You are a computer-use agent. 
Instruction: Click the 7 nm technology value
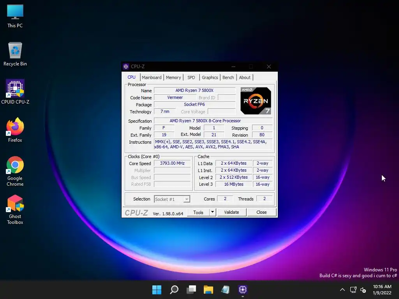click(x=165, y=112)
